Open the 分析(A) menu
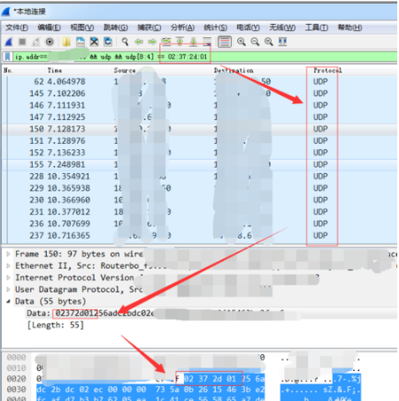399x401 pixels. pos(182,27)
